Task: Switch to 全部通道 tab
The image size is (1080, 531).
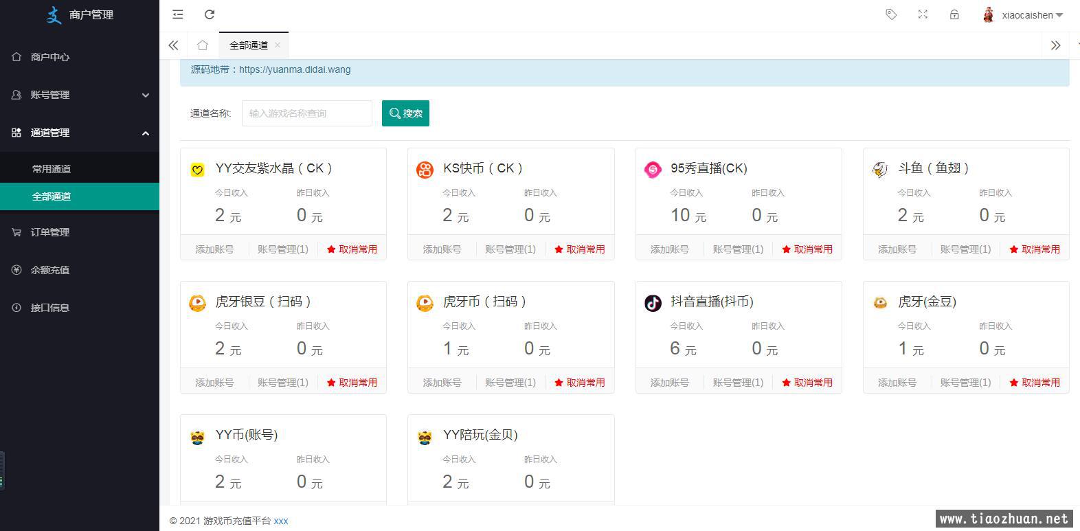Action: point(249,45)
